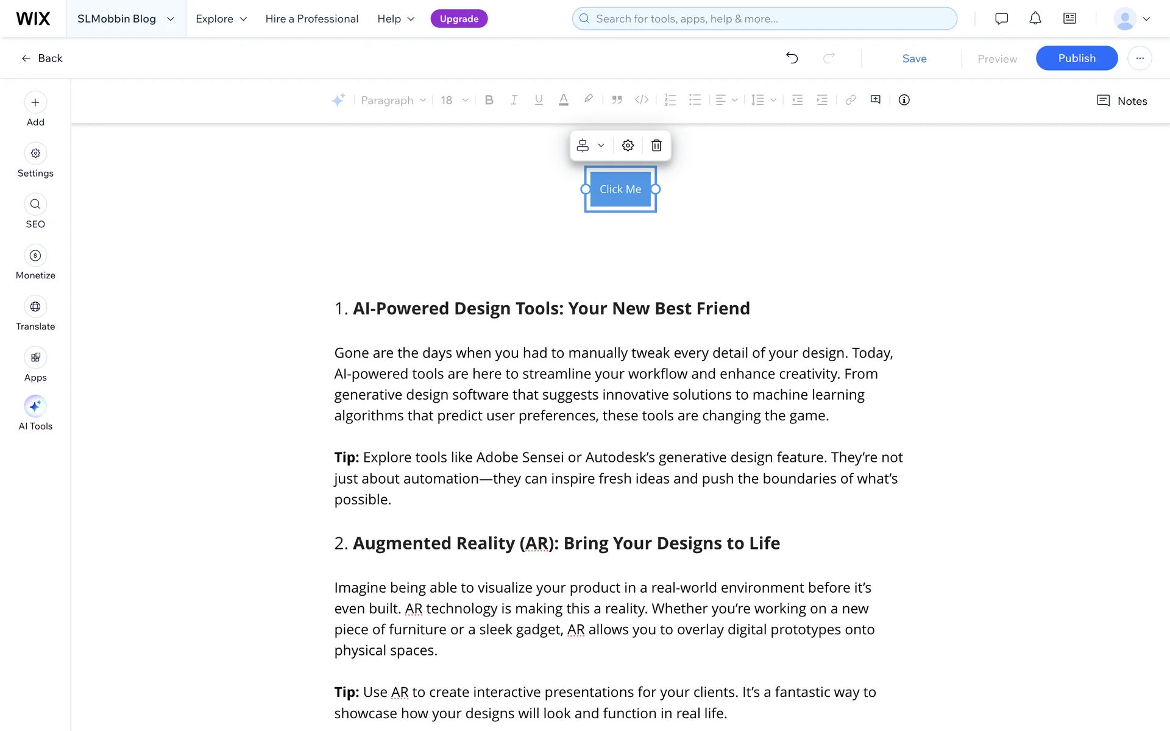Expand the Paragraph style dropdown
Image resolution: width=1170 pixels, height=731 pixels.
[x=393, y=101]
